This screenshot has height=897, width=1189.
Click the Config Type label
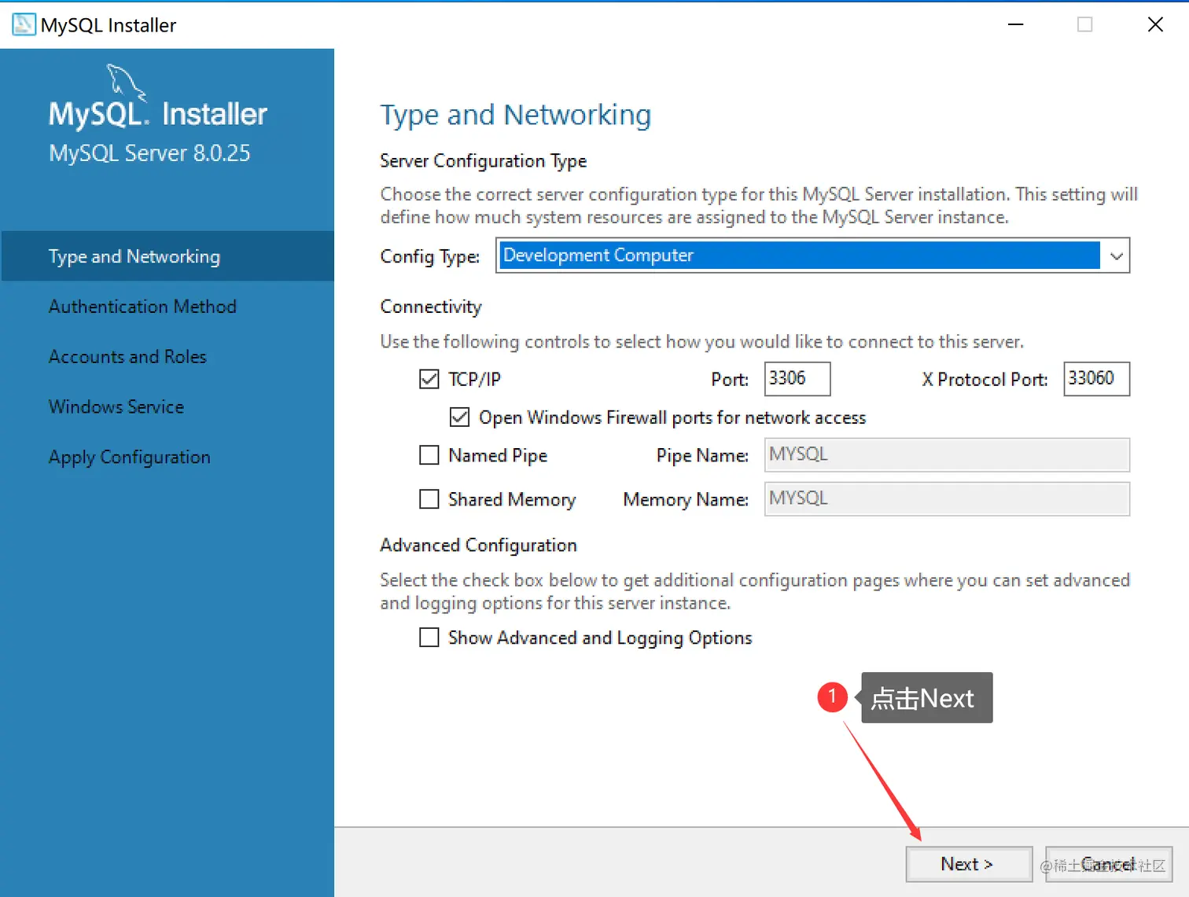pyautogui.click(x=430, y=256)
